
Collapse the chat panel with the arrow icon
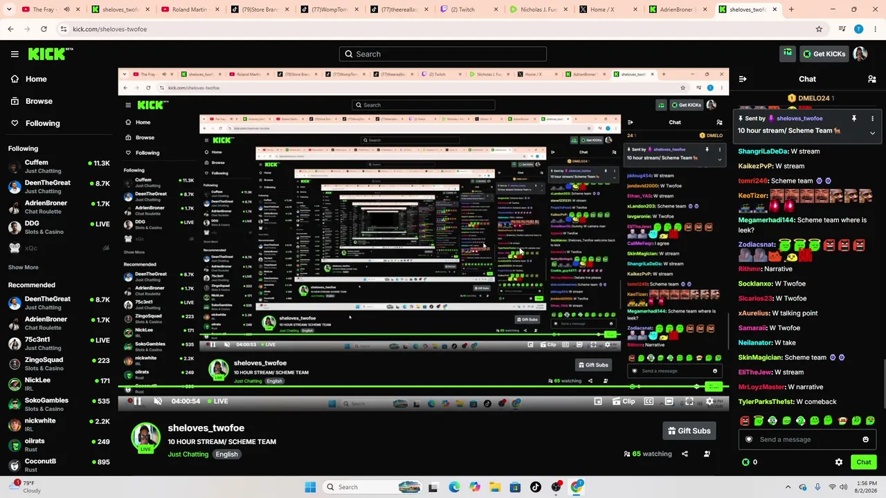pos(743,79)
